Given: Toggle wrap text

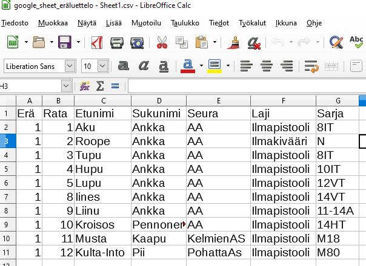Looking at the screenshot, I should 311,66.
